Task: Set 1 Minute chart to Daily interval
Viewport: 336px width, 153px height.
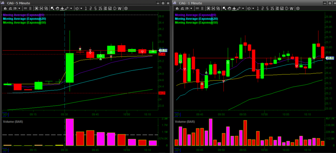Action: 287,8
